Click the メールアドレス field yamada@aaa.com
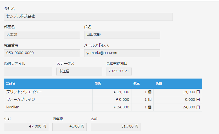219x134 pixels. coord(122,53)
